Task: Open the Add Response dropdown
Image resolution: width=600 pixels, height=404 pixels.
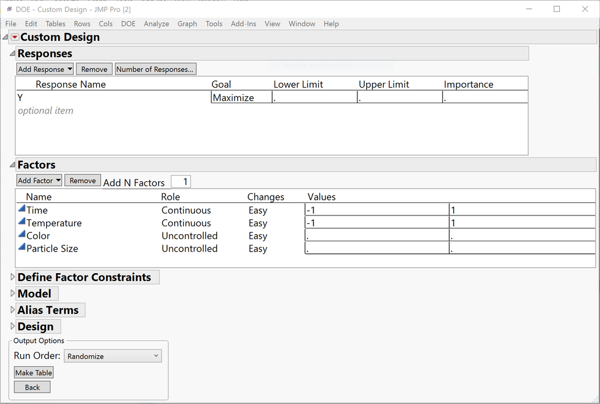Action: [x=45, y=69]
